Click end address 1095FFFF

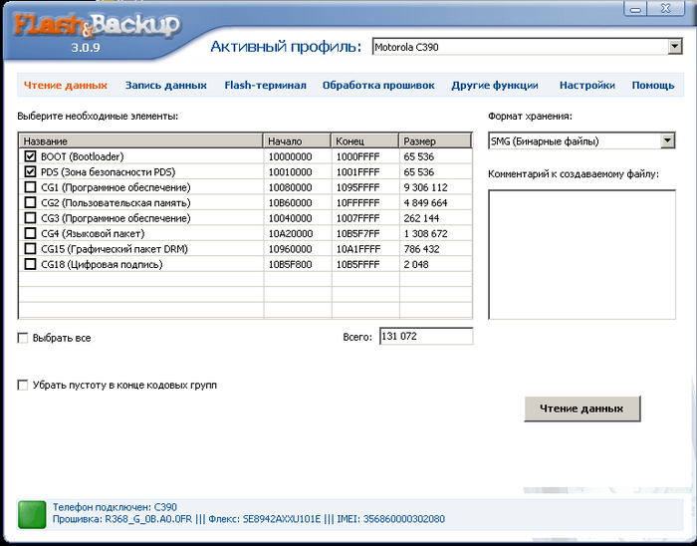tap(357, 187)
